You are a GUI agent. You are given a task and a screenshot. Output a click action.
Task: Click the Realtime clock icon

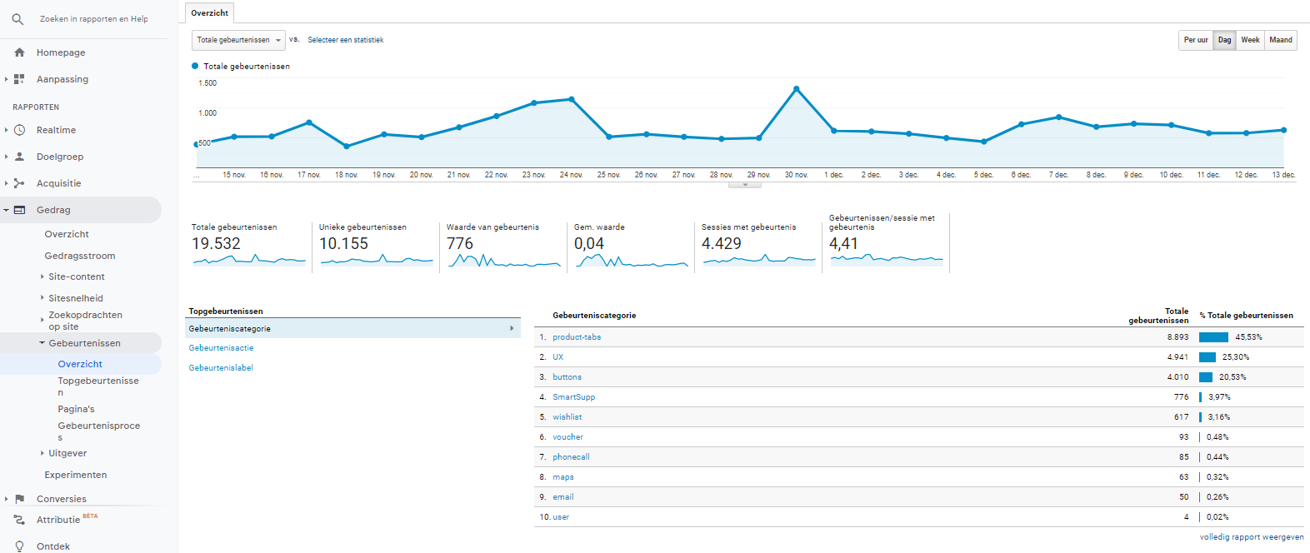tap(19, 130)
